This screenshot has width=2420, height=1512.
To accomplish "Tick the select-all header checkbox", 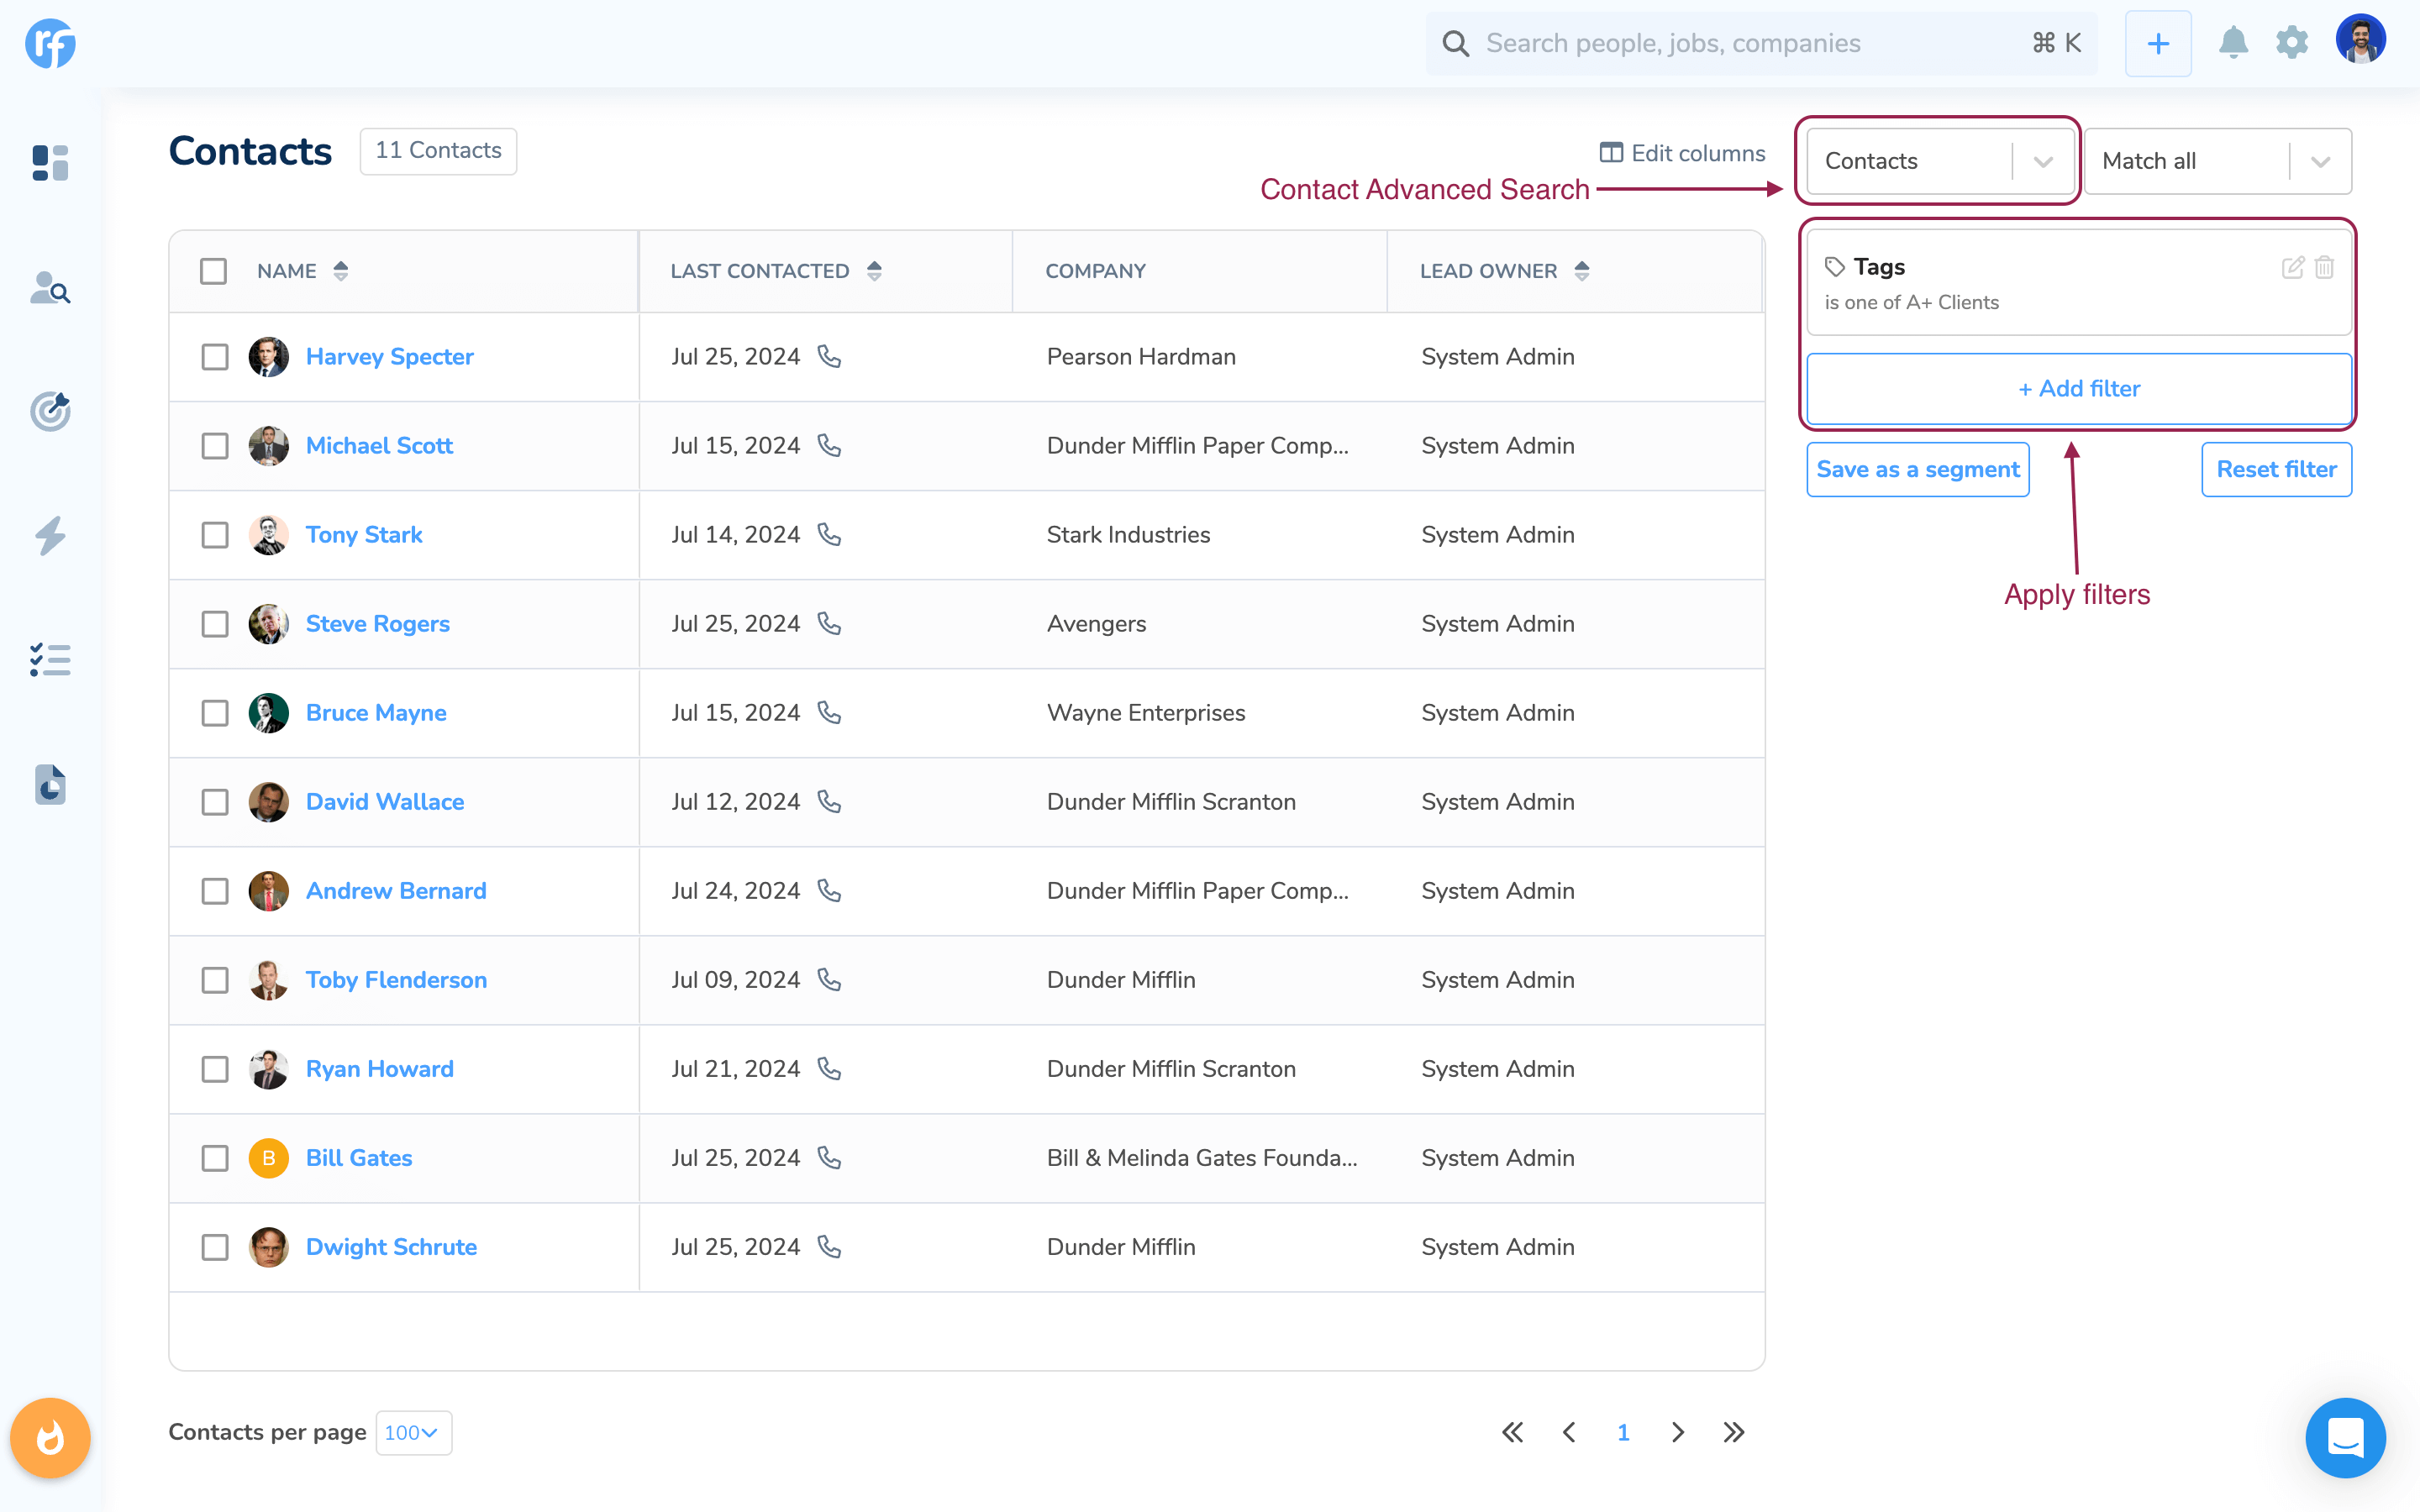I will pos(213,271).
